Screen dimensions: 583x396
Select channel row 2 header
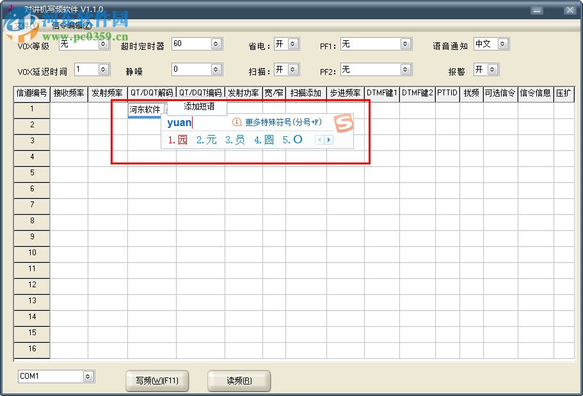31,125
